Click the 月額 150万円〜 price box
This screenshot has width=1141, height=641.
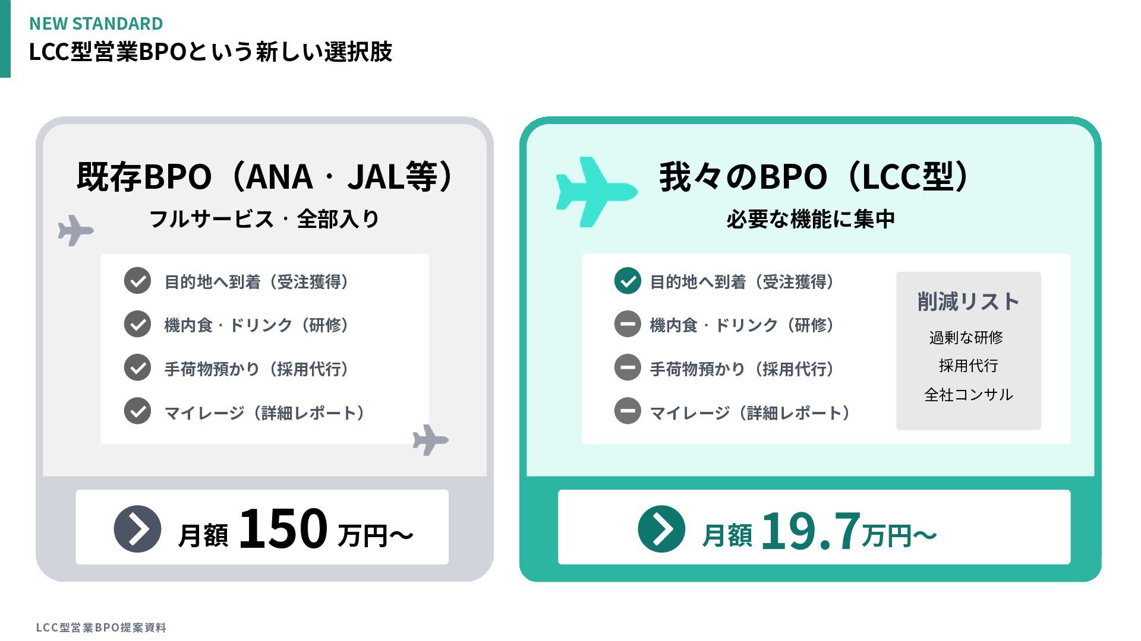(262, 527)
